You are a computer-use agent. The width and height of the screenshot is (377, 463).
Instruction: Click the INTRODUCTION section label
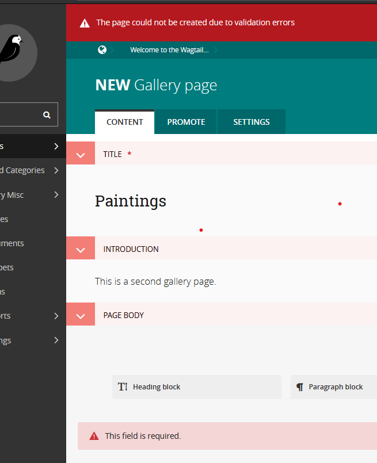tap(131, 249)
